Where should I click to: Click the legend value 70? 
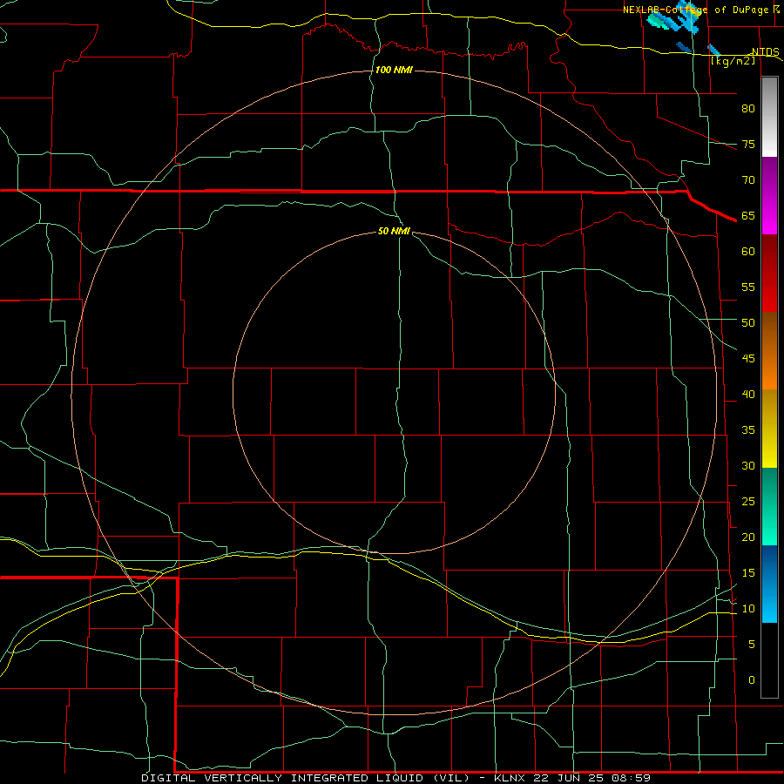748,180
